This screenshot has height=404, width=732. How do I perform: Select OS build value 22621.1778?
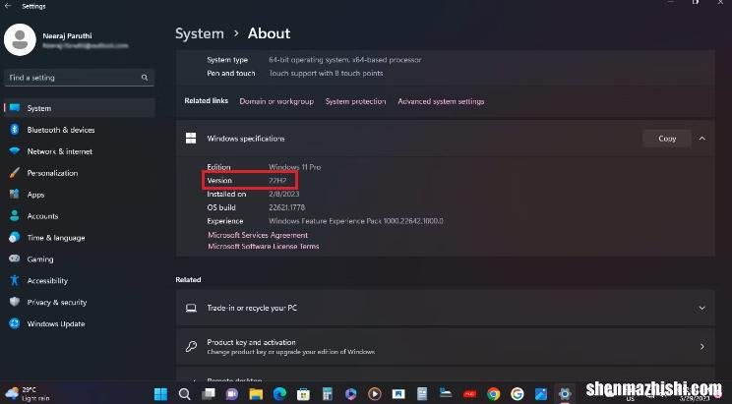(x=286, y=207)
